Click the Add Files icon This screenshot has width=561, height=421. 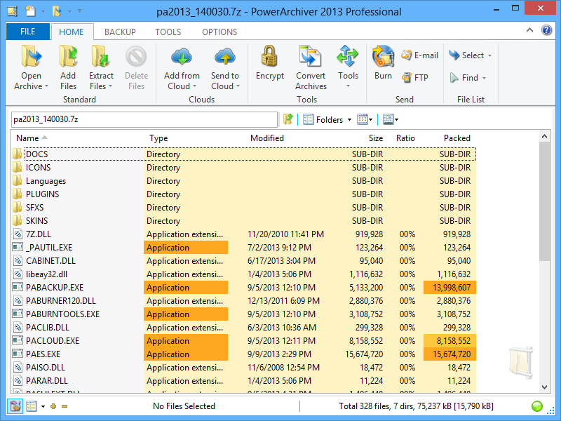[x=68, y=58]
